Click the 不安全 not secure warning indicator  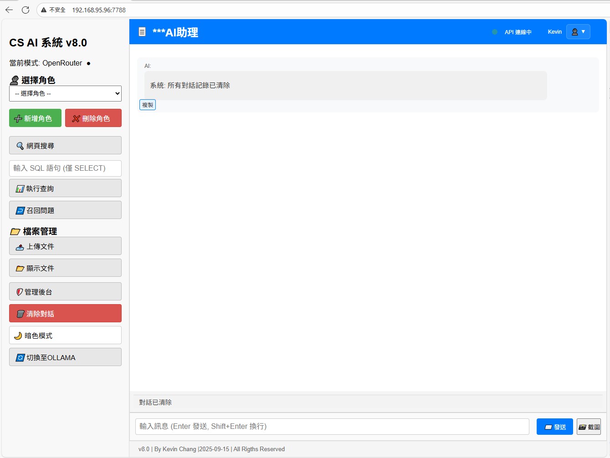[53, 10]
